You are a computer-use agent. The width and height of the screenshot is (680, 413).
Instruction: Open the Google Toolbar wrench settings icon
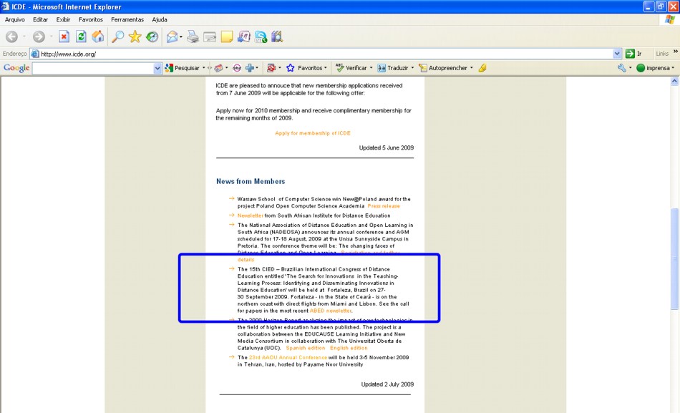pyautogui.click(x=622, y=68)
